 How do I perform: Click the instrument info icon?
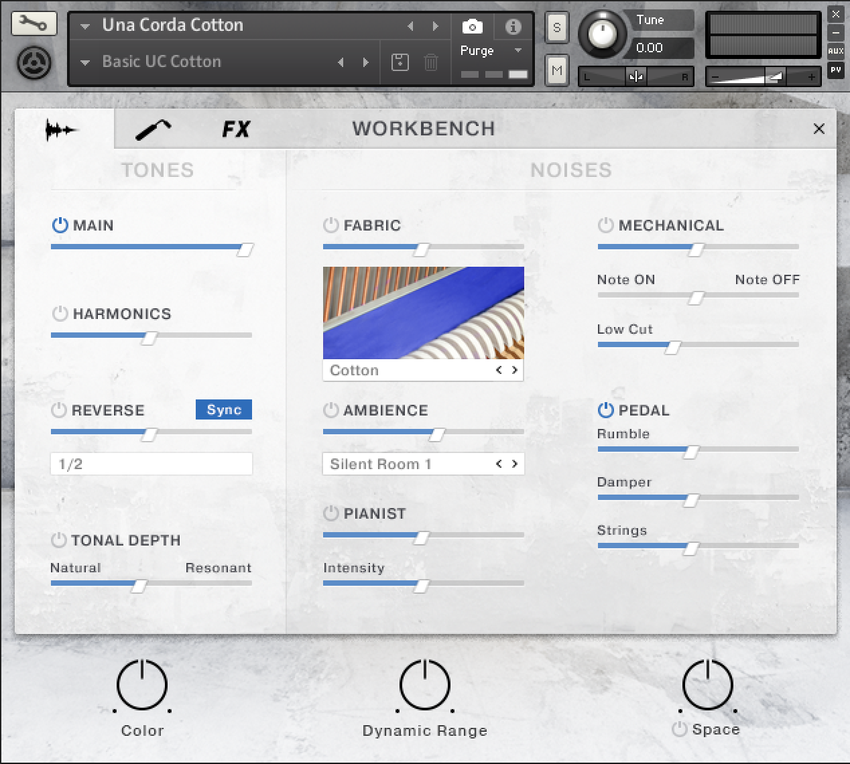tap(513, 26)
